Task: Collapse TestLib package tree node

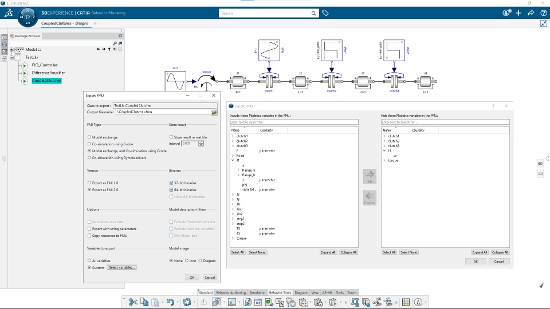Action: [11, 57]
